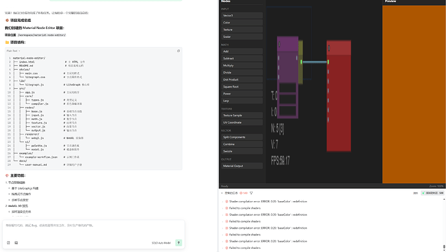
Task: Add a Texture Sample node
Action: (x=242, y=115)
